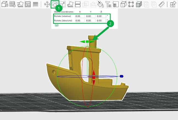Click the keyboard shortcuts icon below rotate fields
The image size is (178, 120).
pyautogui.click(x=56, y=25)
